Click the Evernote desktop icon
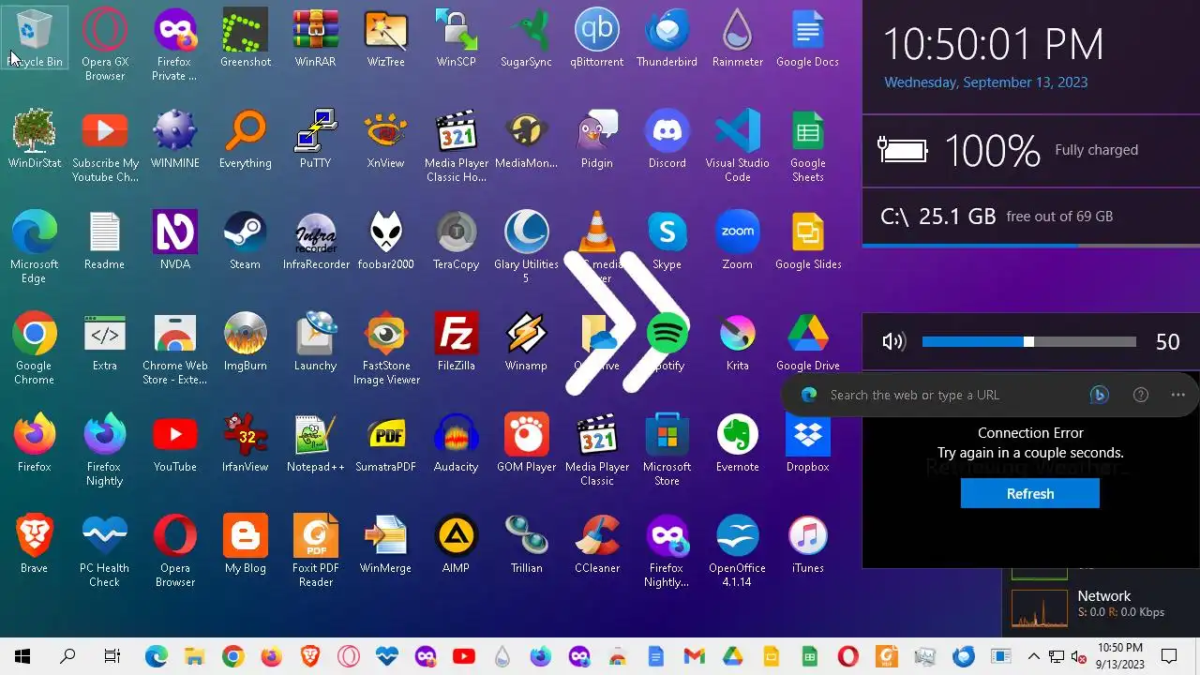The image size is (1200, 675). click(x=738, y=442)
